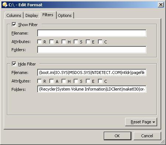Click the Hide Filter Filename field with boot.ini
Image resolution: width=166 pixels, height=145 pixels.
coord(92,72)
